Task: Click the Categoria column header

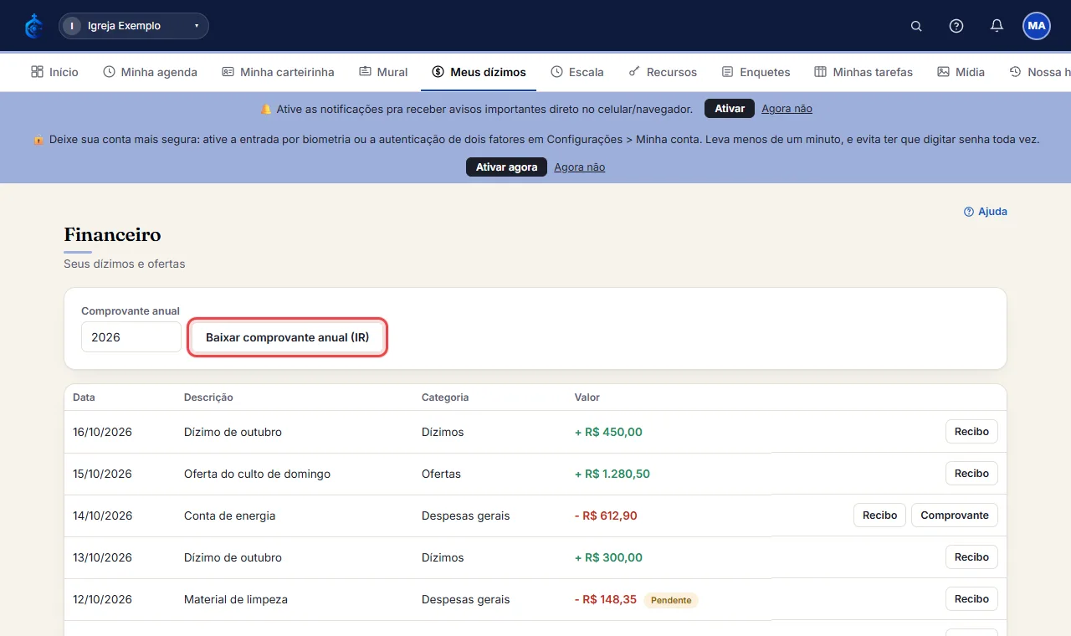Action: point(445,397)
